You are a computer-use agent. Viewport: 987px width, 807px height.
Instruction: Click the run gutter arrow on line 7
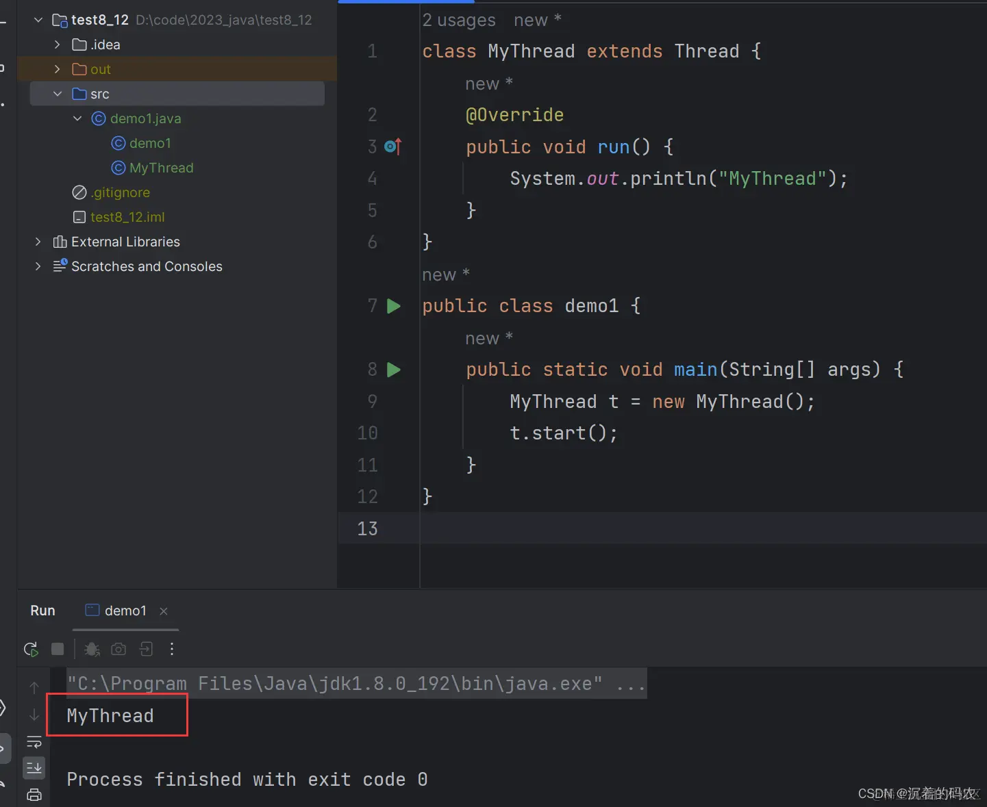point(394,306)
